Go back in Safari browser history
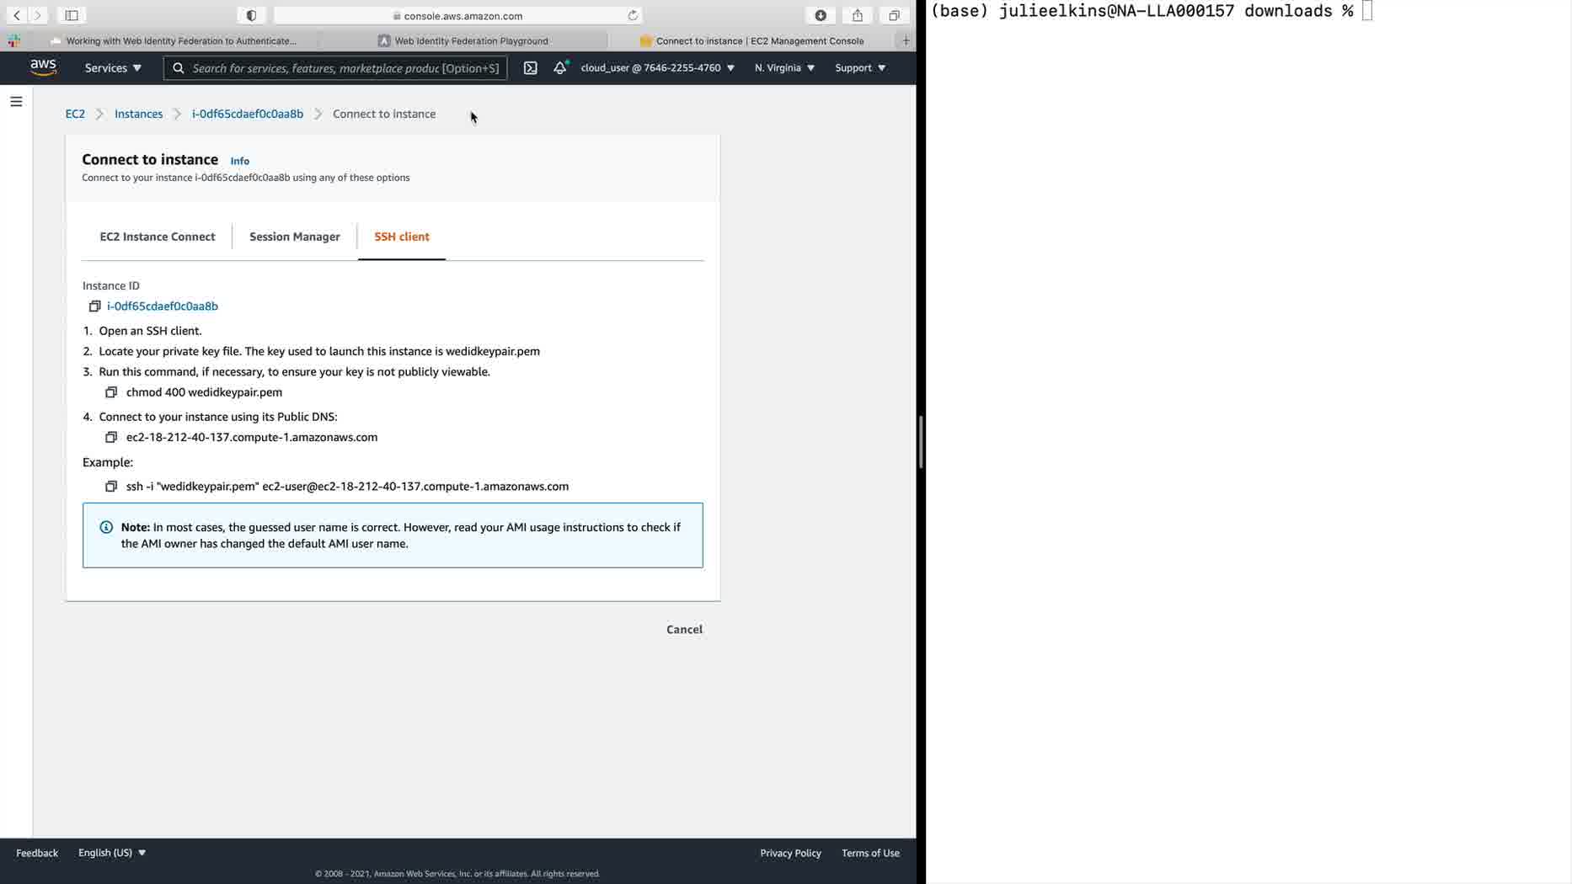The height and width of the screenshot is (884, 1572). point(17,15)
